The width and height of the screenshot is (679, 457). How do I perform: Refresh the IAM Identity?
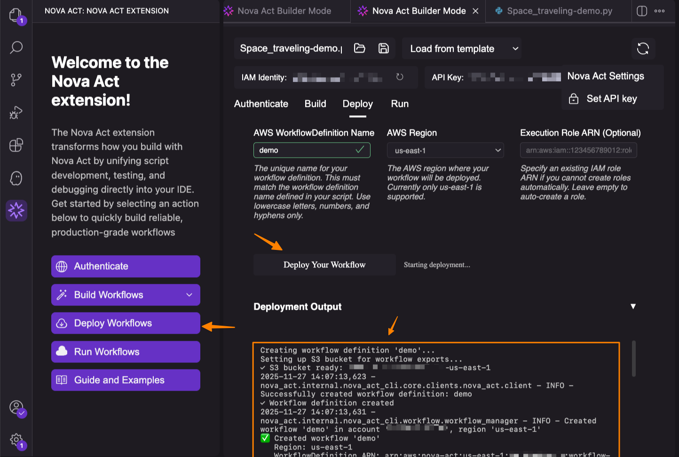400,77
